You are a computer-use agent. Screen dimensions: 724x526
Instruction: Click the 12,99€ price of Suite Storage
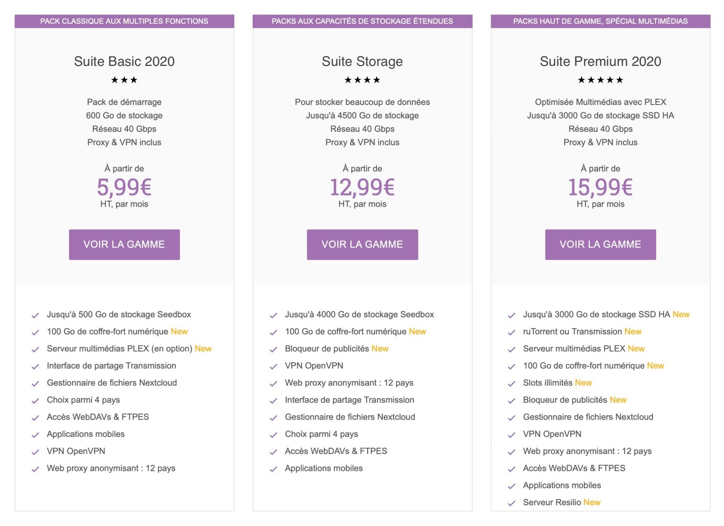362,187
